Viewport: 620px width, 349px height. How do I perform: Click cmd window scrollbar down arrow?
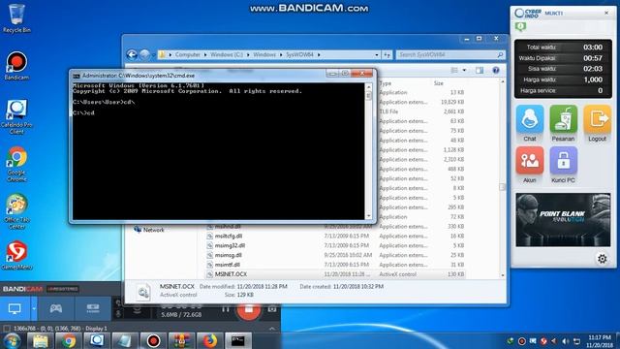(369, 216)
